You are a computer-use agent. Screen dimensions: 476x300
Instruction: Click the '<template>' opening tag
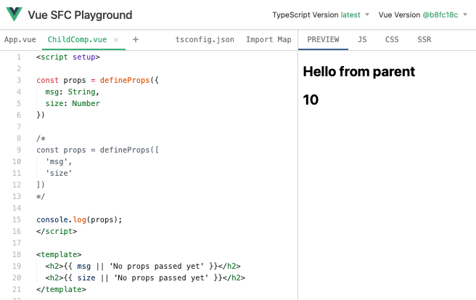(x=59, y=254)
